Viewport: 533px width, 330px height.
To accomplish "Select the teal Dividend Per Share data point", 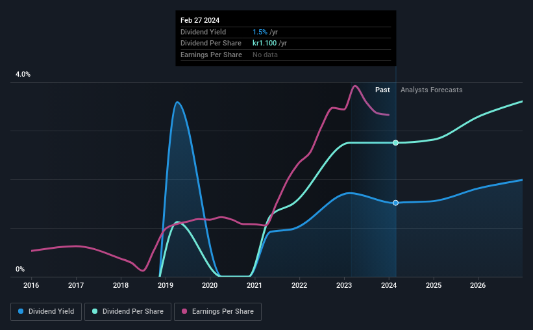I will 395,142.
